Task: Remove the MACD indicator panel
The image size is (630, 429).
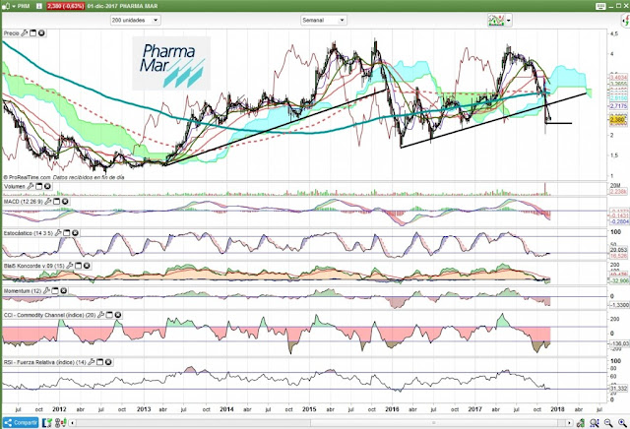Action: tap(65, 202)
